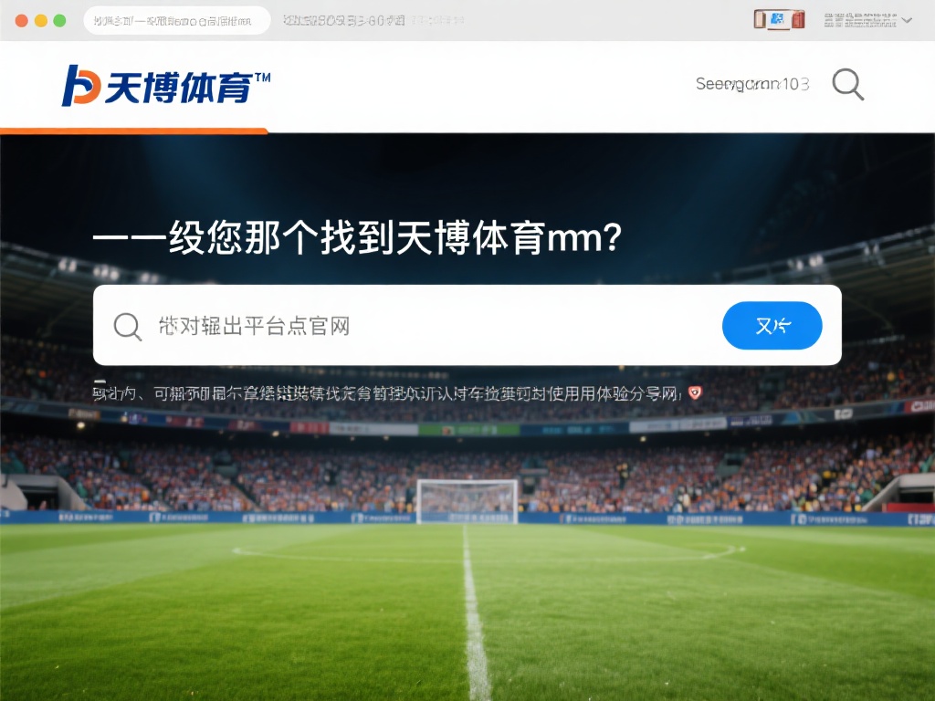The image size is (935, 701).
Task: Close the window with red button
Action: [22, 21]
